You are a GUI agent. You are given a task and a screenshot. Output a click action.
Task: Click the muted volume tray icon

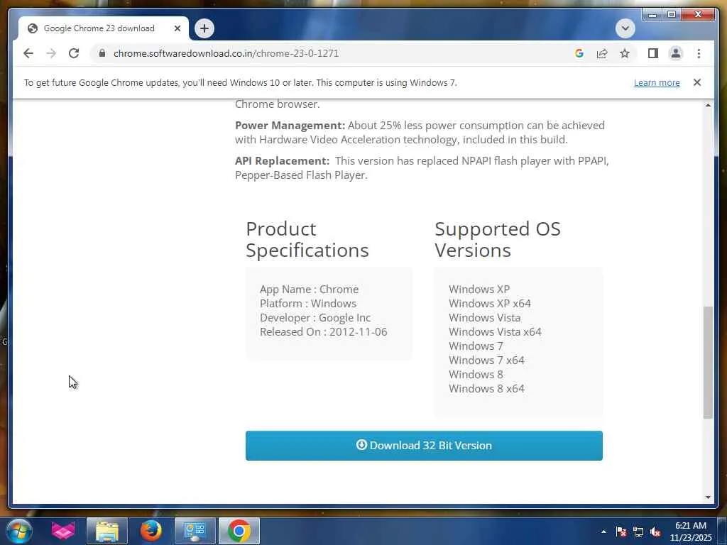(x=655, y=532)
